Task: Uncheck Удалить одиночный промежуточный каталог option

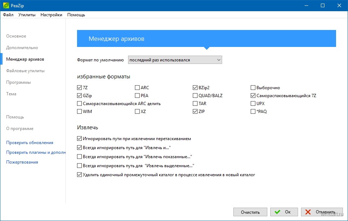Action: [x=80, y=175]
